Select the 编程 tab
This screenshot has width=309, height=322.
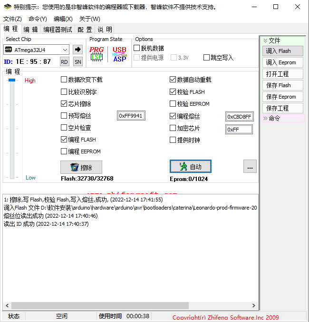click(x=10, y=29)
